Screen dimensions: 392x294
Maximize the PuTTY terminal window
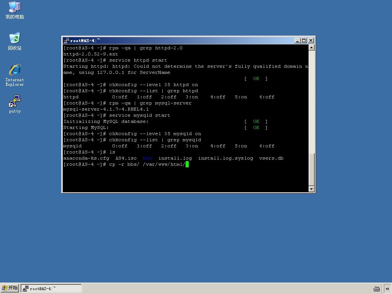[304, 41]
